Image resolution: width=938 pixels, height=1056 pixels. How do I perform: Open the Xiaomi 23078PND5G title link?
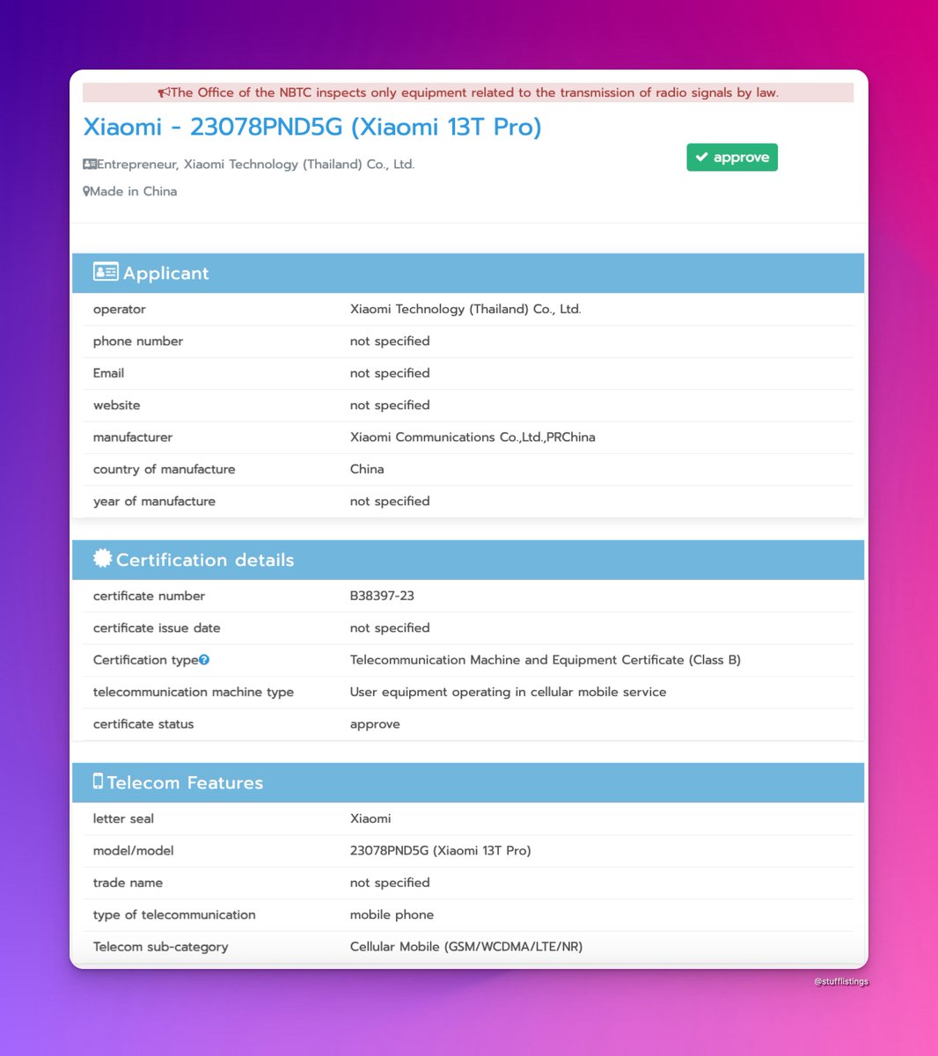[312, 127]
